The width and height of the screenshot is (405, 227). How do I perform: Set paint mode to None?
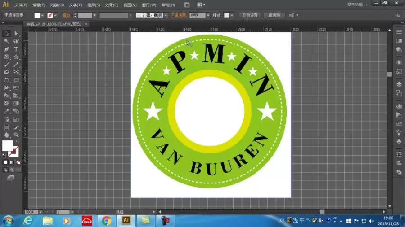18,162
